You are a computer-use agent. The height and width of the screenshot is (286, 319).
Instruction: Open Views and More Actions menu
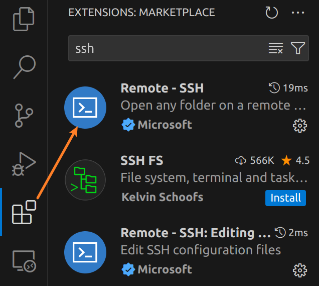coord(298,13)
